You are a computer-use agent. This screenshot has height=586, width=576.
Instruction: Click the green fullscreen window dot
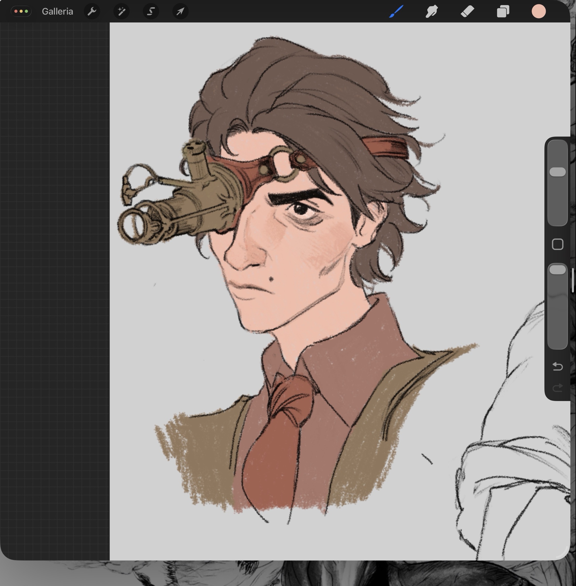(x=26, y=11)
